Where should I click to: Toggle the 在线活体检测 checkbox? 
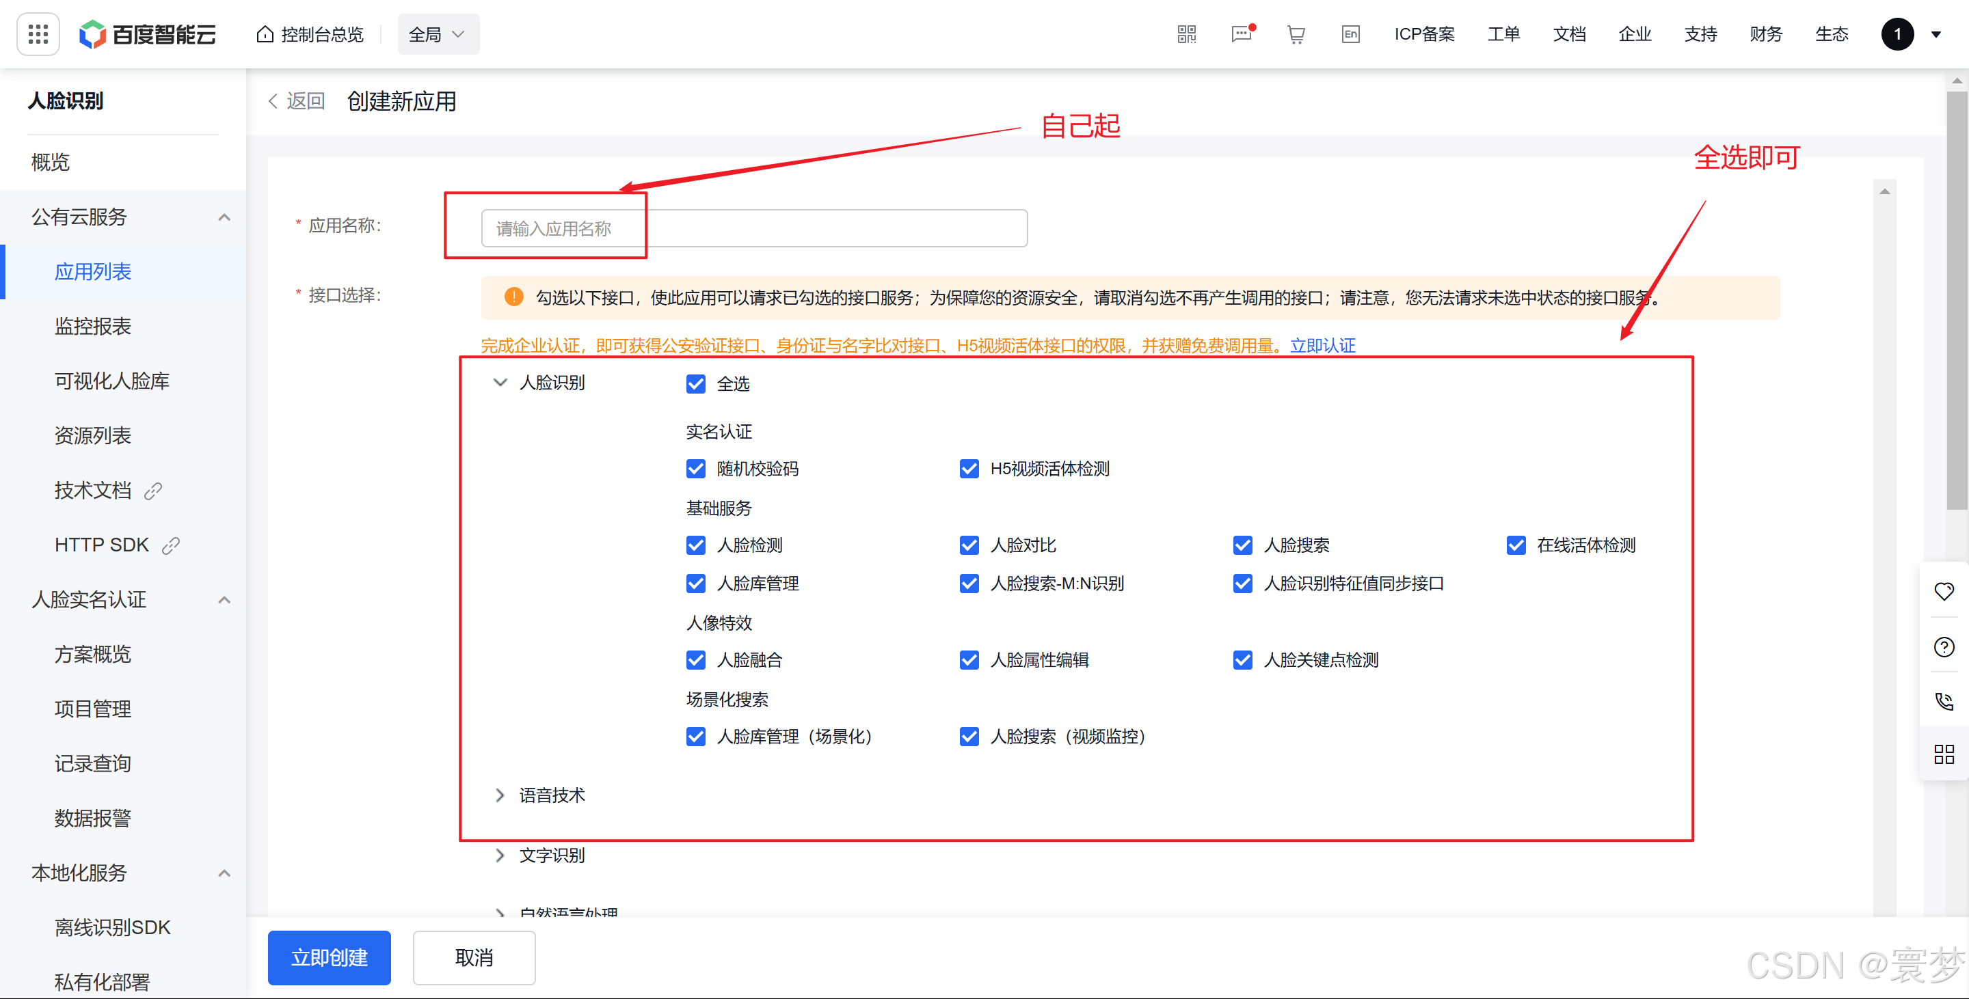(1516, 545)
